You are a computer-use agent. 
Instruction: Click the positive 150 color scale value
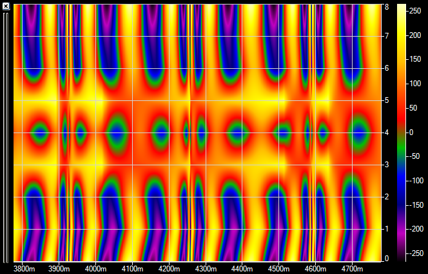point(415,59)
